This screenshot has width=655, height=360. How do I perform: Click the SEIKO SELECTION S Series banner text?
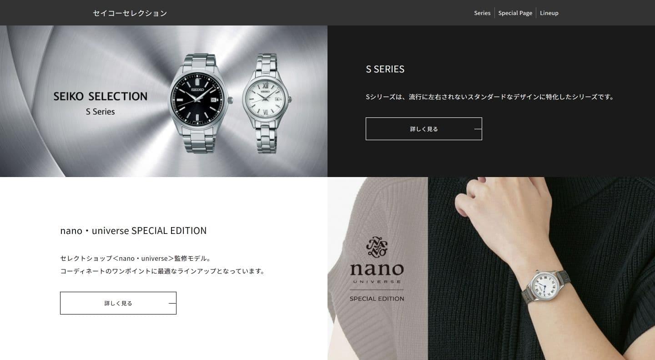click(101, 103)
